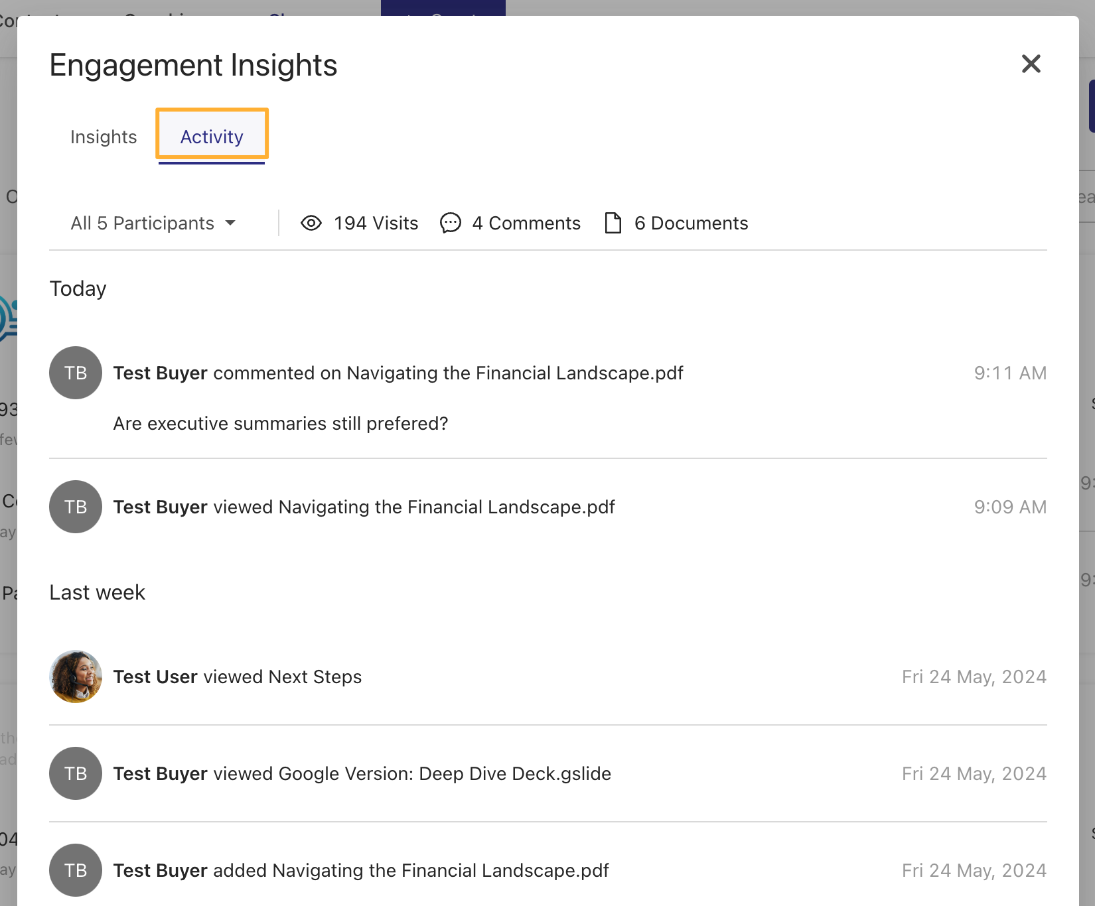The height and width of the screenshot is (906, 1095).
Task: Filter by 6 Documents
Action: click(691, 224)
